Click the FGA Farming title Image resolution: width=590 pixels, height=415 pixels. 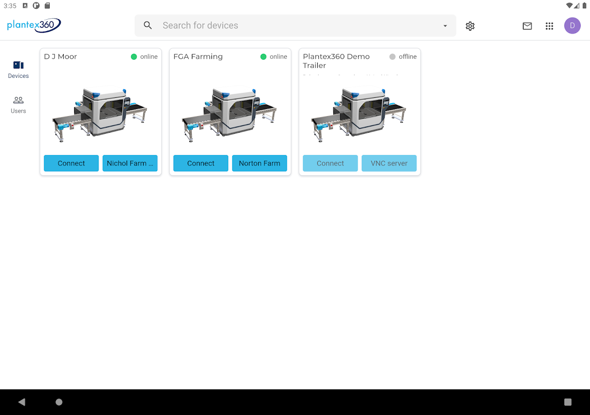coord(198,57)
